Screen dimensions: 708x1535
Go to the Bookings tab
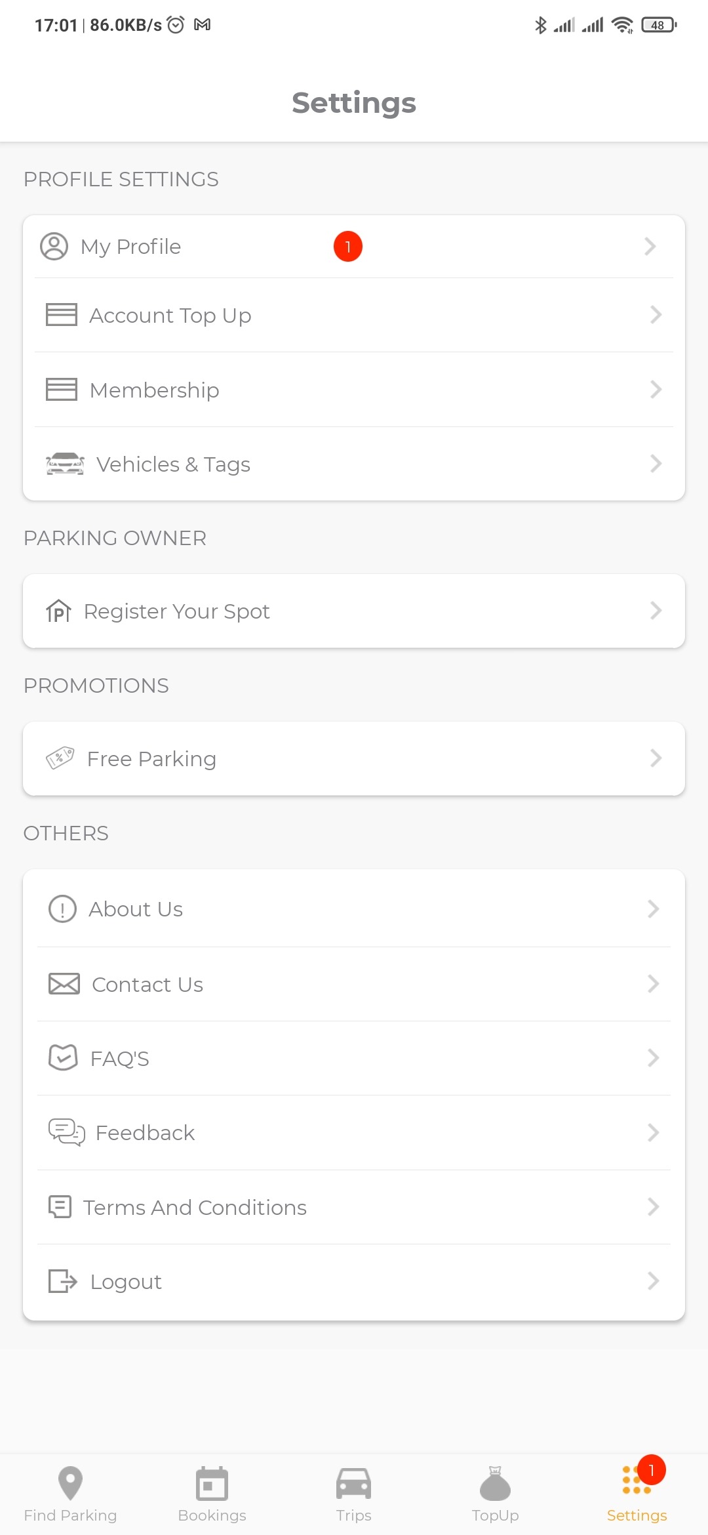[x=212, y=1494]
